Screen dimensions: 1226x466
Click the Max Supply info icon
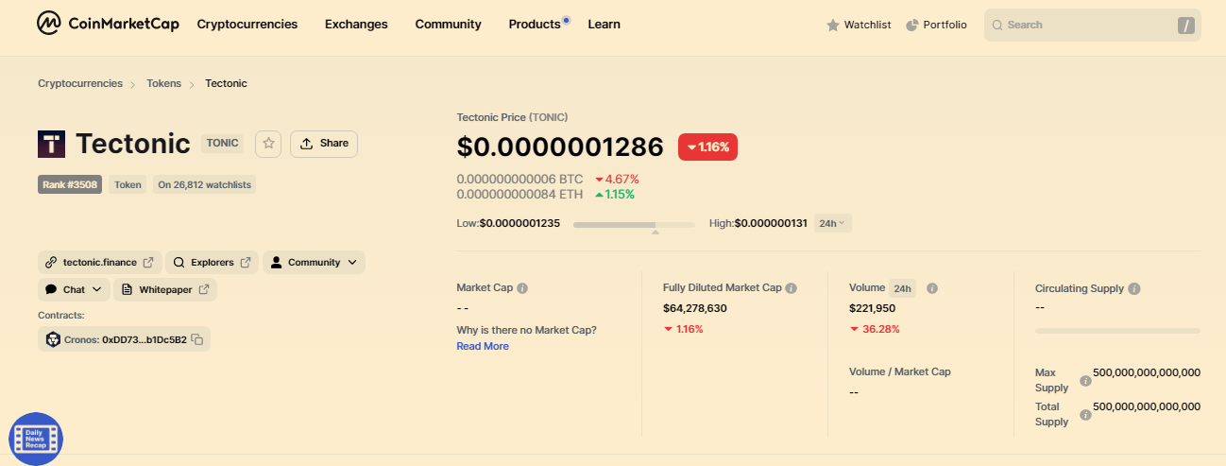coord(1085,381)
